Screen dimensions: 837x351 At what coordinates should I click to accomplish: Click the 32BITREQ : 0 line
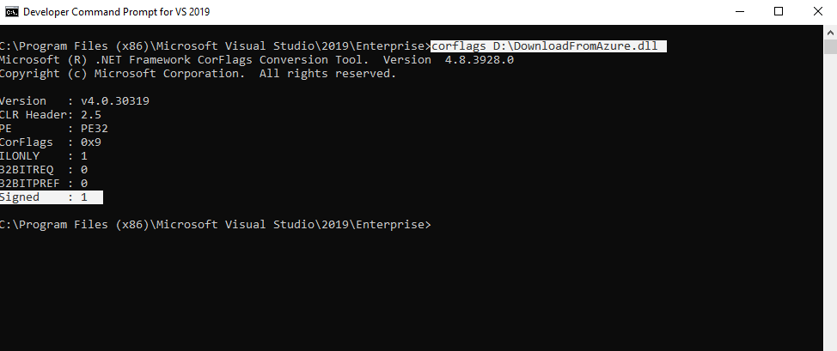pyautogui.click(x=44, y=170)
